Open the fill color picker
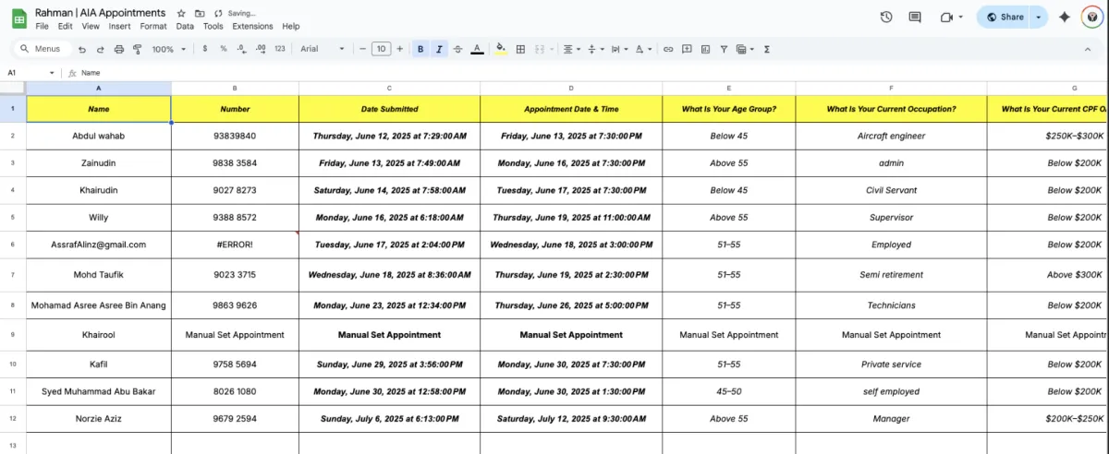This screenshot has width=1109, height=454. pos(501,49)
